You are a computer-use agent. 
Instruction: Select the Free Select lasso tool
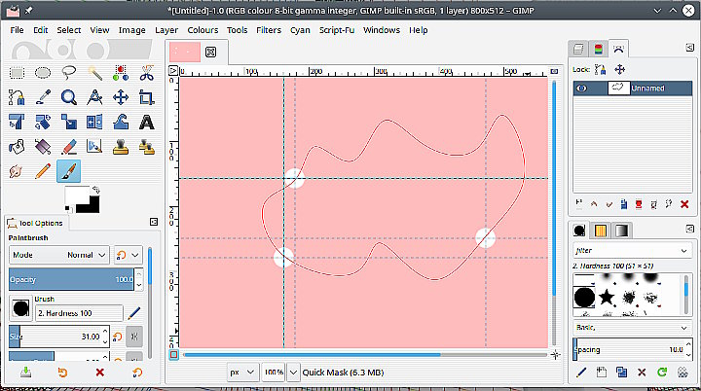coord(69,73)
